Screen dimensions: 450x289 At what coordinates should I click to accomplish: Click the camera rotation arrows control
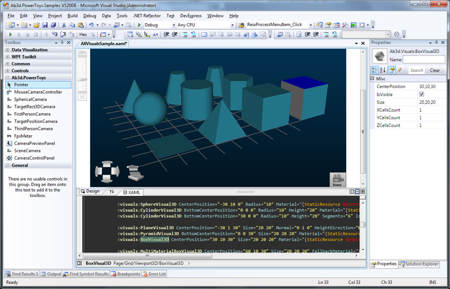tap(107, 172)
